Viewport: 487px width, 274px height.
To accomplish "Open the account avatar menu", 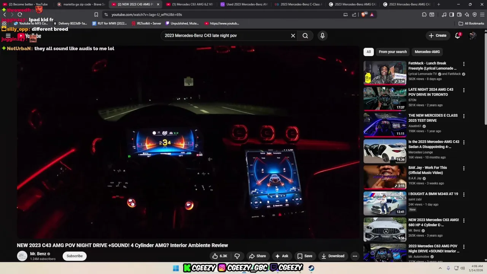I will pos(473,36).
